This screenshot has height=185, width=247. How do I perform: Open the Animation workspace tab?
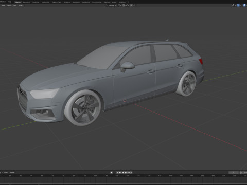76,2
